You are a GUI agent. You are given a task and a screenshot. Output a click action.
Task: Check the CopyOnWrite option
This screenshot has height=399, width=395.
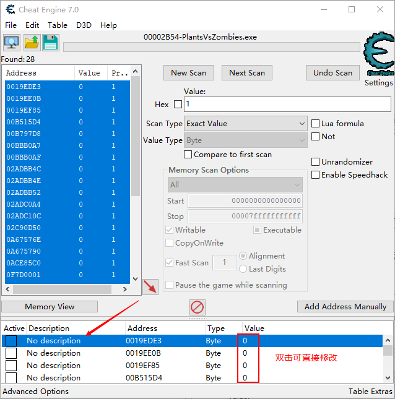pyautogui.click(x=170, y=242)
